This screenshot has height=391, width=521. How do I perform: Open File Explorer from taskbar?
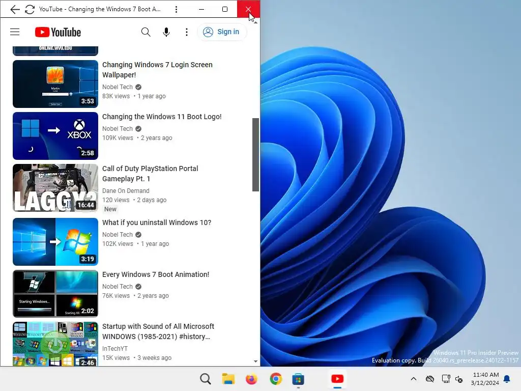228,379
